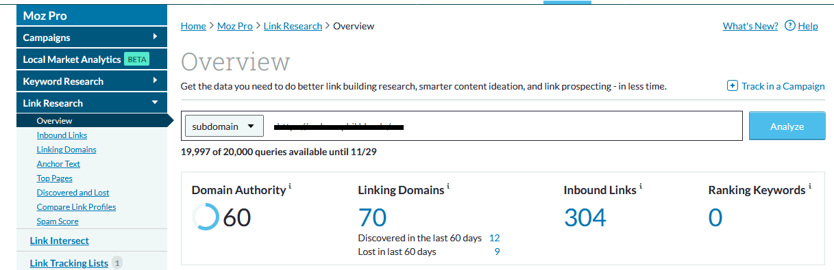Click the plus icon beside Track in a Campaign
The height and width of the screenshot is (270, 834).
732,86
